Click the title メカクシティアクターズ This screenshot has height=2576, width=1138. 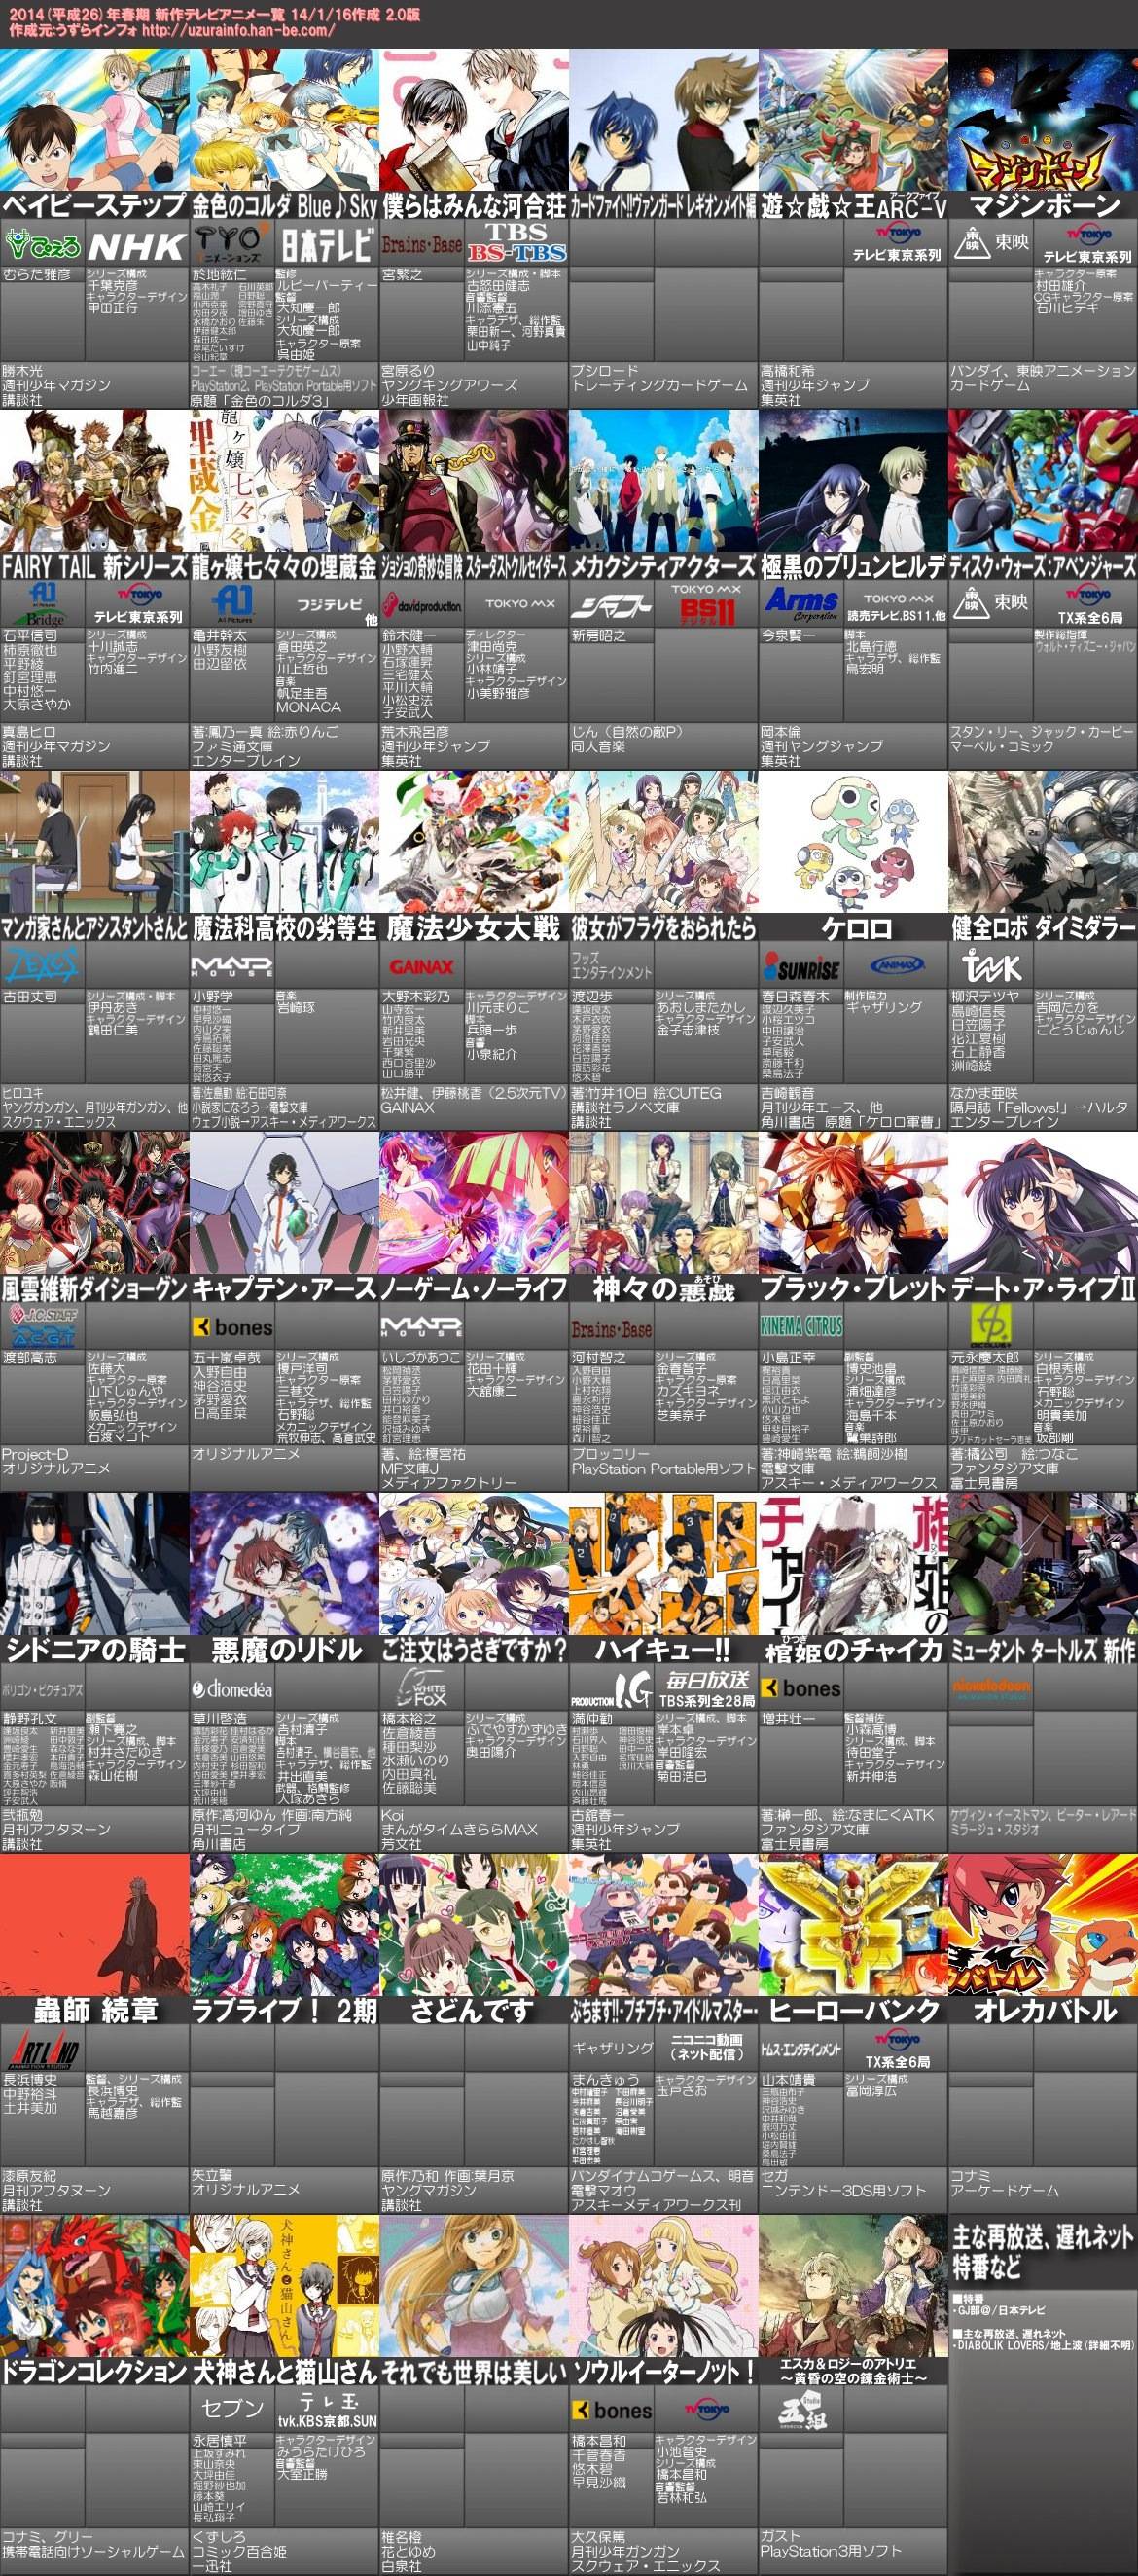click(663, 567)
